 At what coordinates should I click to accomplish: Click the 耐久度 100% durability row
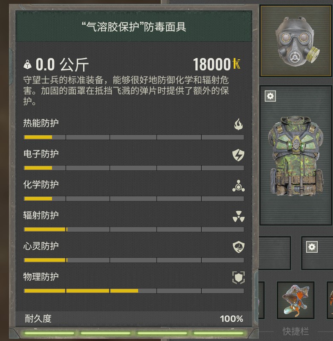(134, 319)
